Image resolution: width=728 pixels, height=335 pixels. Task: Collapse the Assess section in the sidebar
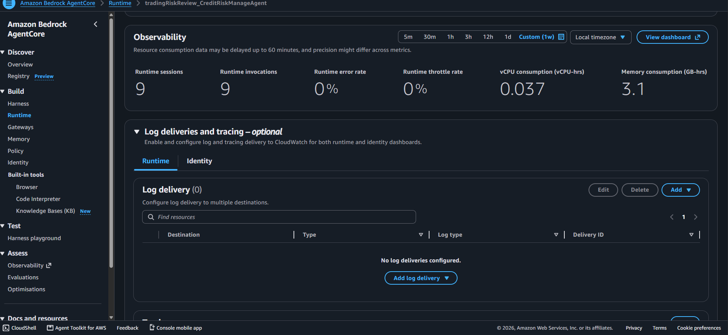point(3,253)
